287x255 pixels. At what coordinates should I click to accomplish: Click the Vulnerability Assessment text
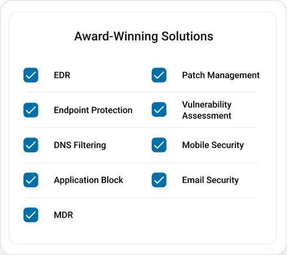(207, 110)
